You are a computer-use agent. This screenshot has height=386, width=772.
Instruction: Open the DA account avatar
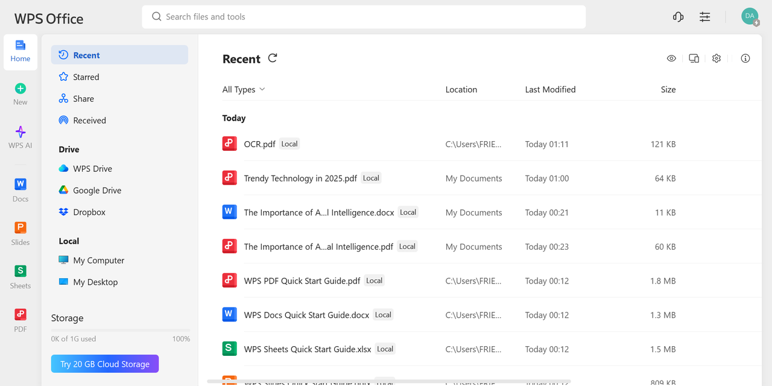[750, 16]
